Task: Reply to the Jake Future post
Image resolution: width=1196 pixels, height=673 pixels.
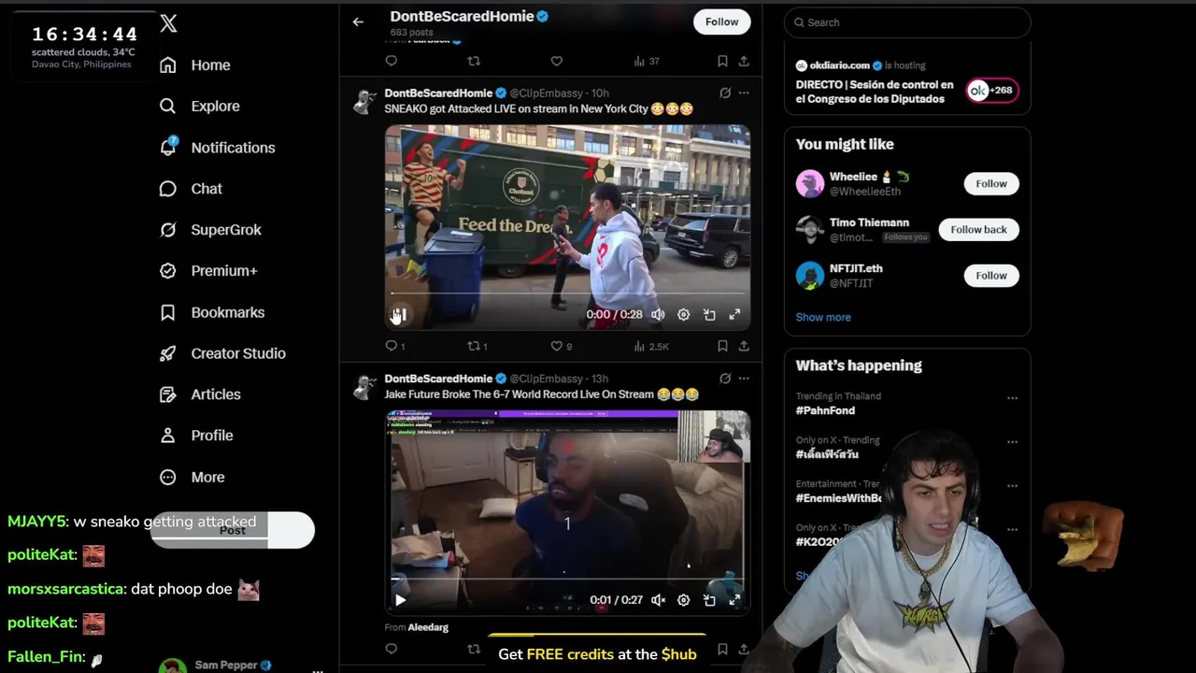Action: [392, 649]
